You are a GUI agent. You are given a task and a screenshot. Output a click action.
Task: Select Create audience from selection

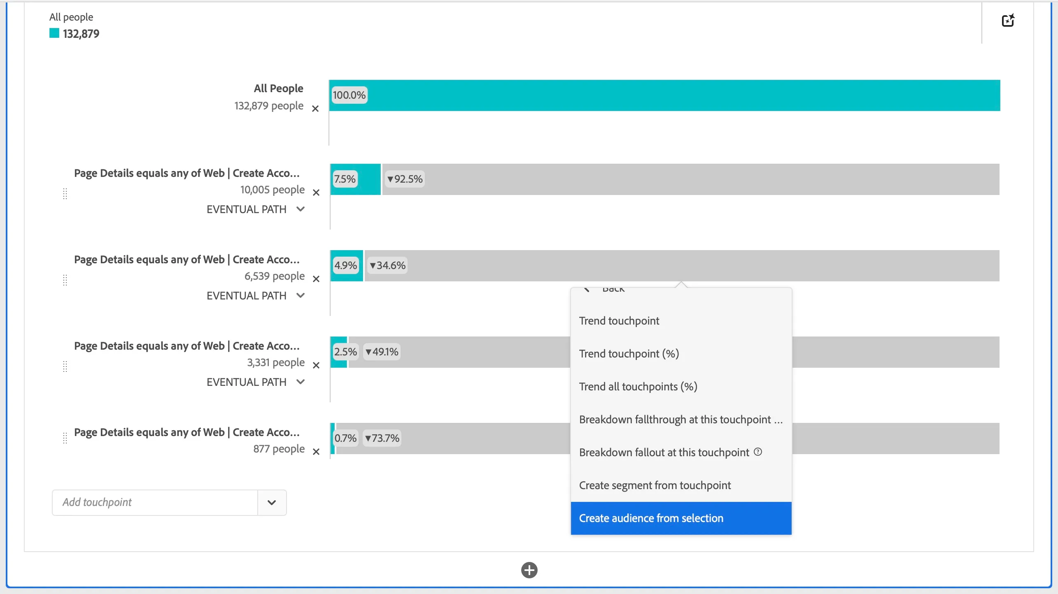(681, 518)
